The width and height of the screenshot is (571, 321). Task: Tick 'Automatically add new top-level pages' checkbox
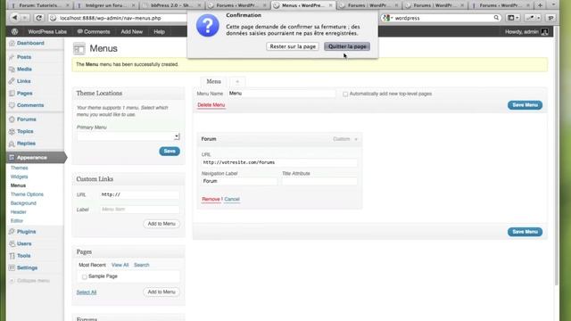[x=345, y=94]
